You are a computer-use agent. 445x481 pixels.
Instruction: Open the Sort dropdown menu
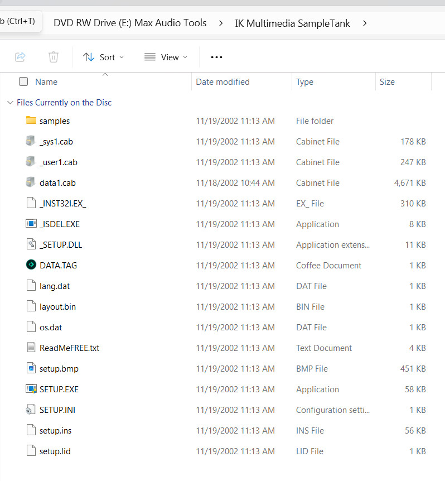click(103, 57)
